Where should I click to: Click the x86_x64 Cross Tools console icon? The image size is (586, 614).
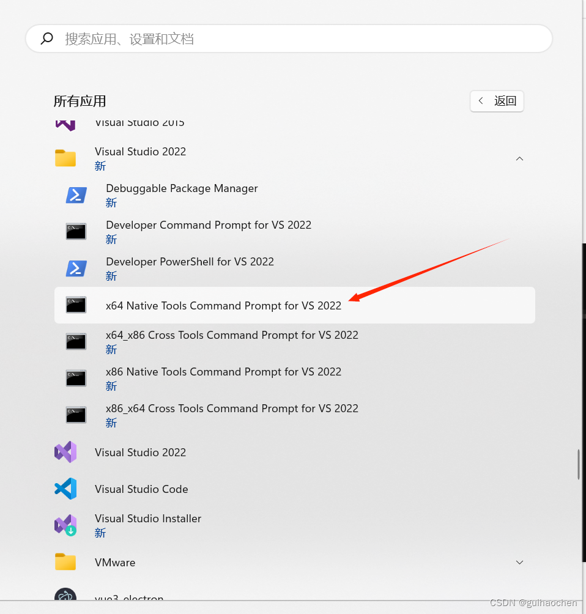[x=76, y=415]
